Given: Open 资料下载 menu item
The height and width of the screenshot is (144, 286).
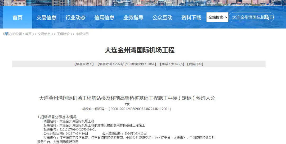Looking at the screenshot, I should 191,17.
